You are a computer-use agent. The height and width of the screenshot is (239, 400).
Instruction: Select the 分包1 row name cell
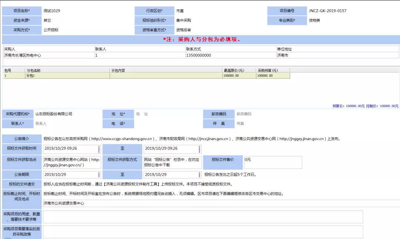point(67,76)
